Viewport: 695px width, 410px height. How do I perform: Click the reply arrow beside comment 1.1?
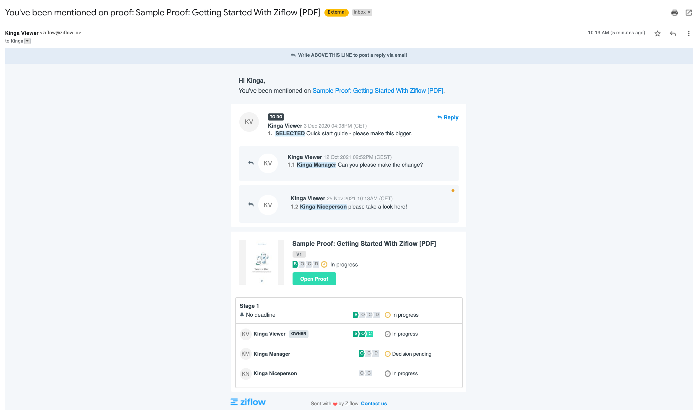[251, 163]
